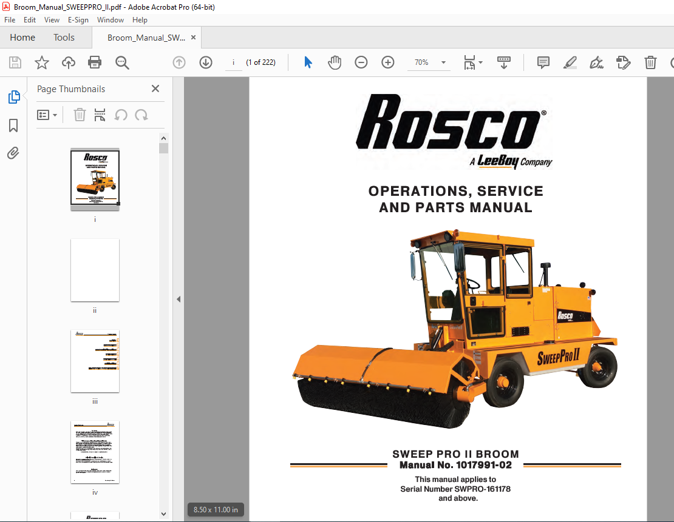Switch to the Home tab
674x522 pixels.
(x=22, y=38)
